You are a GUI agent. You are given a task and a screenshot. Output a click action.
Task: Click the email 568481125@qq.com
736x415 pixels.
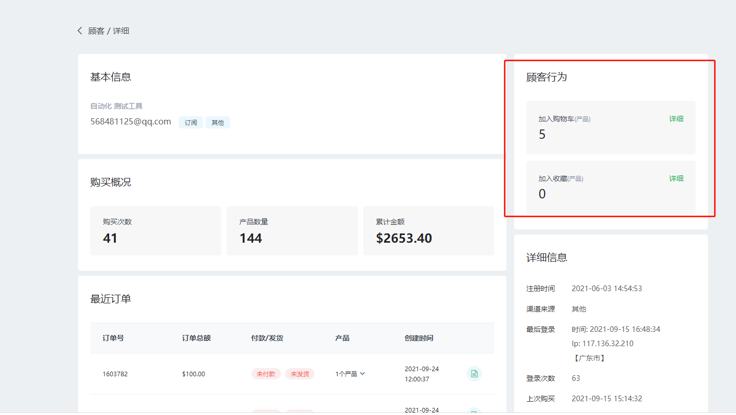click(x=131, y=121)
